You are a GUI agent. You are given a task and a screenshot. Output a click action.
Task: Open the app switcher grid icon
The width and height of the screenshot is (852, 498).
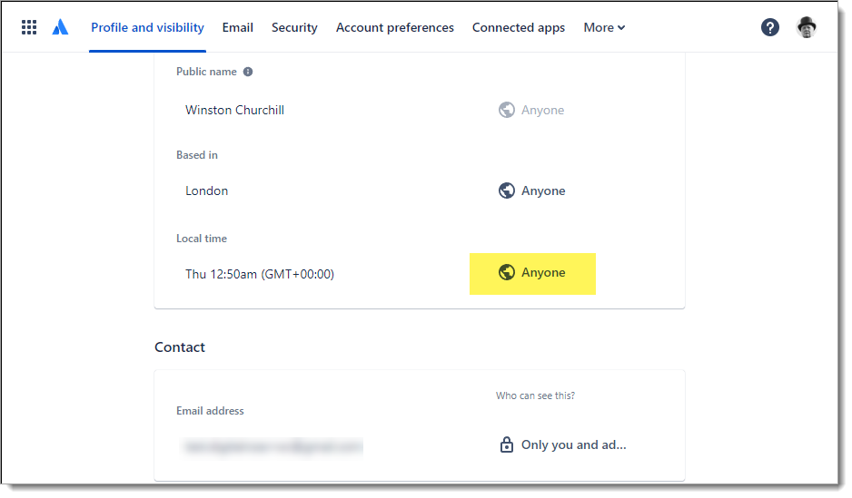[x=29, y=27]
